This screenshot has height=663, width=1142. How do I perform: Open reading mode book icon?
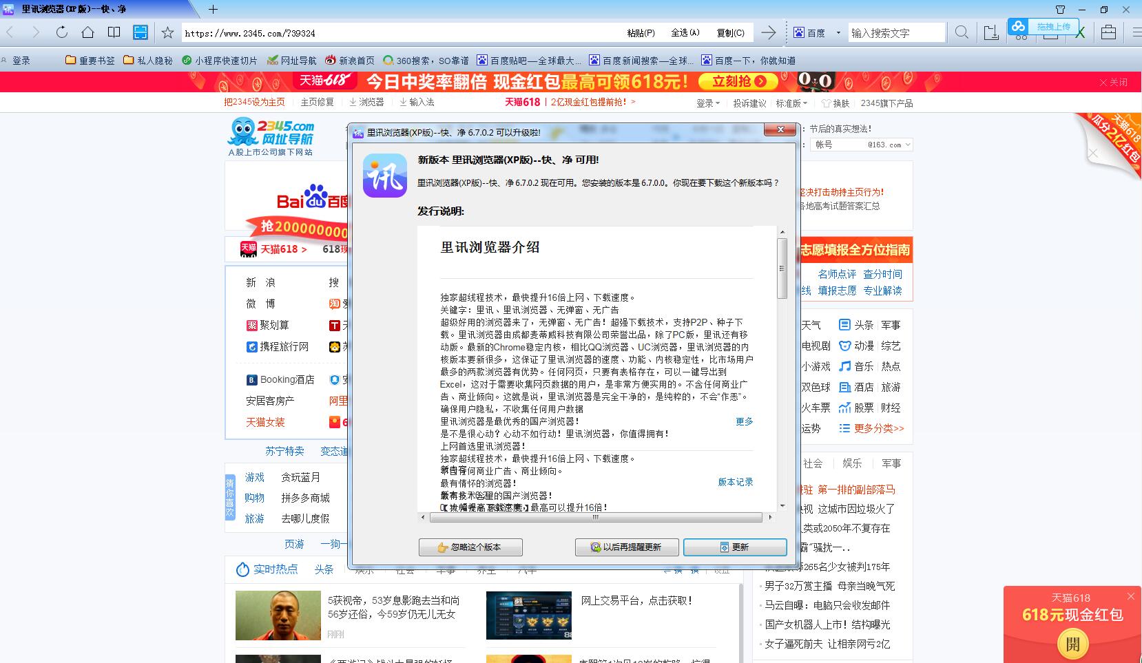click(x=114, y=32)
